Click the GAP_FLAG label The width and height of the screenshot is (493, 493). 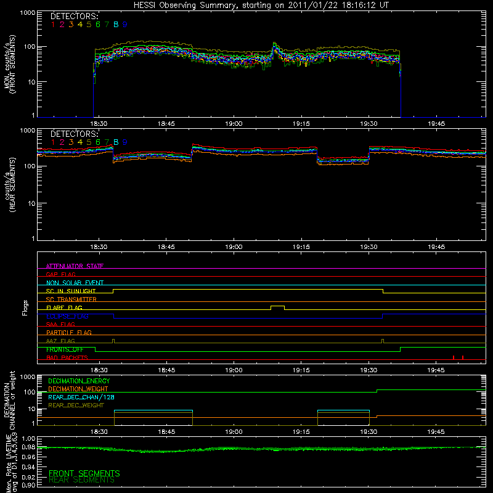tap(60, 274)
